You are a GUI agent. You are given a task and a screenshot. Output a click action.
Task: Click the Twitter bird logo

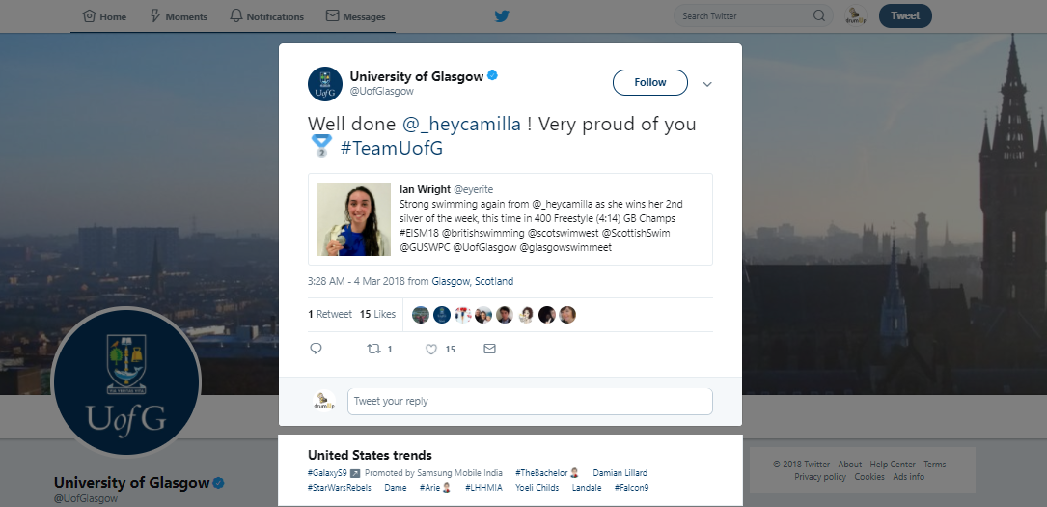502,16
